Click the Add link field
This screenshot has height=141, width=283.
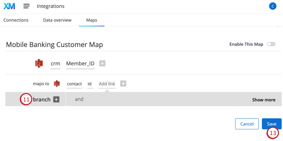(x=107, y=84)
